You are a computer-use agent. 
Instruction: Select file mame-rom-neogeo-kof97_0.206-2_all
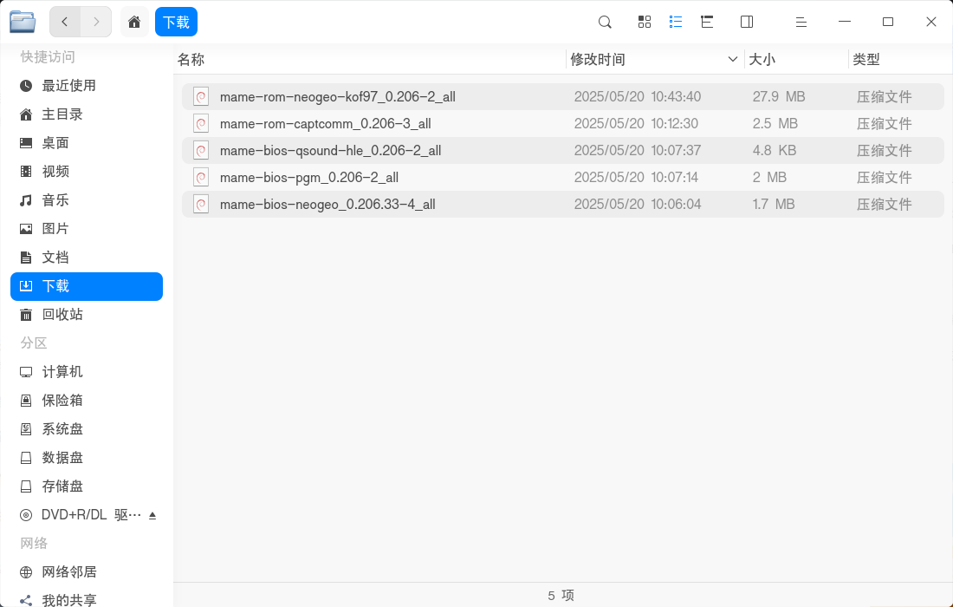(563, 97)
